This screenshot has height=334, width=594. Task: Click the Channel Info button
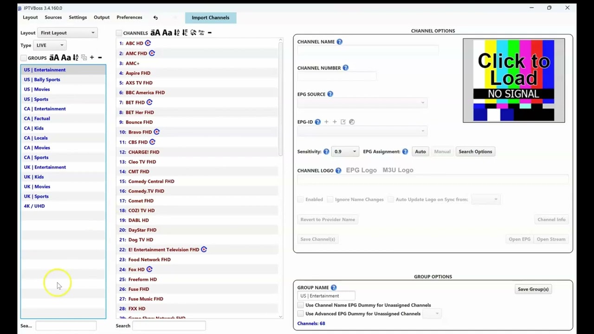tap(551, 220)
